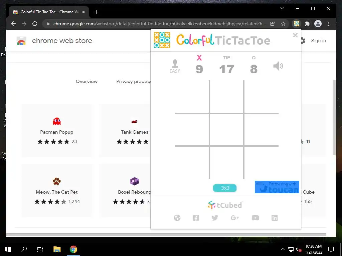Click the O score of 8

[x=254, y=69]
